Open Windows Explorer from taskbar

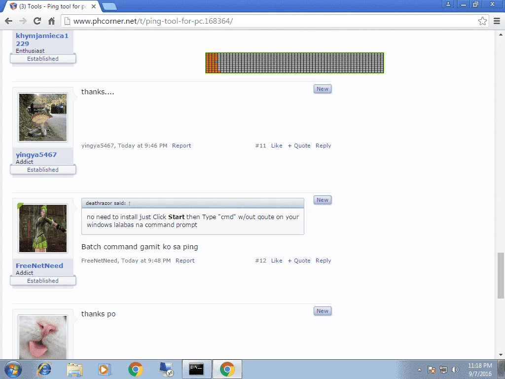point(74,369)
